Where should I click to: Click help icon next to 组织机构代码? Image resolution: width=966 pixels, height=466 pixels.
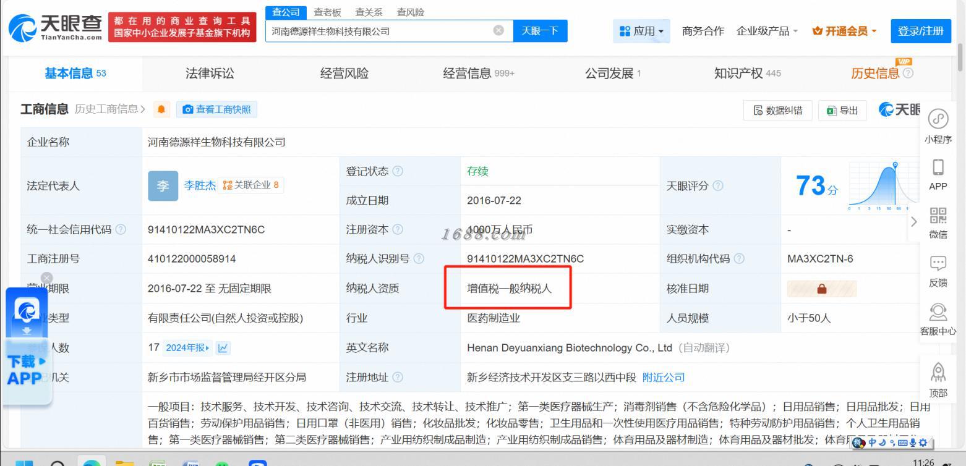tap(738, 259)
